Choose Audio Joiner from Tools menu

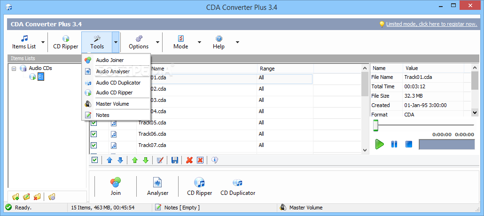click(x=116, y=60)
